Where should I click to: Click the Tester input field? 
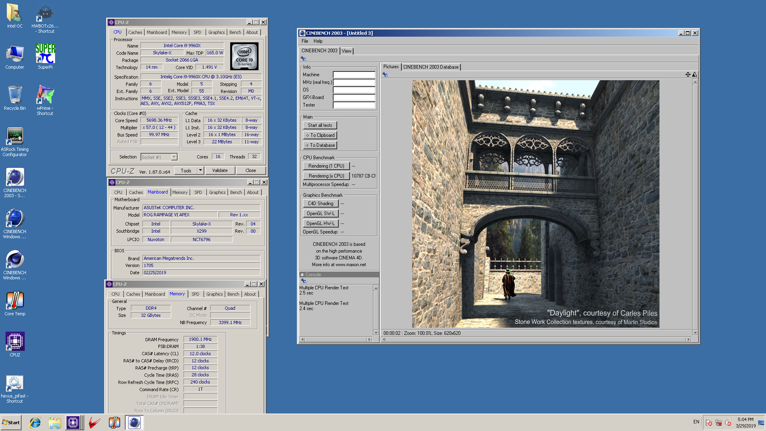pyautogui.click(x=354, y=105)
